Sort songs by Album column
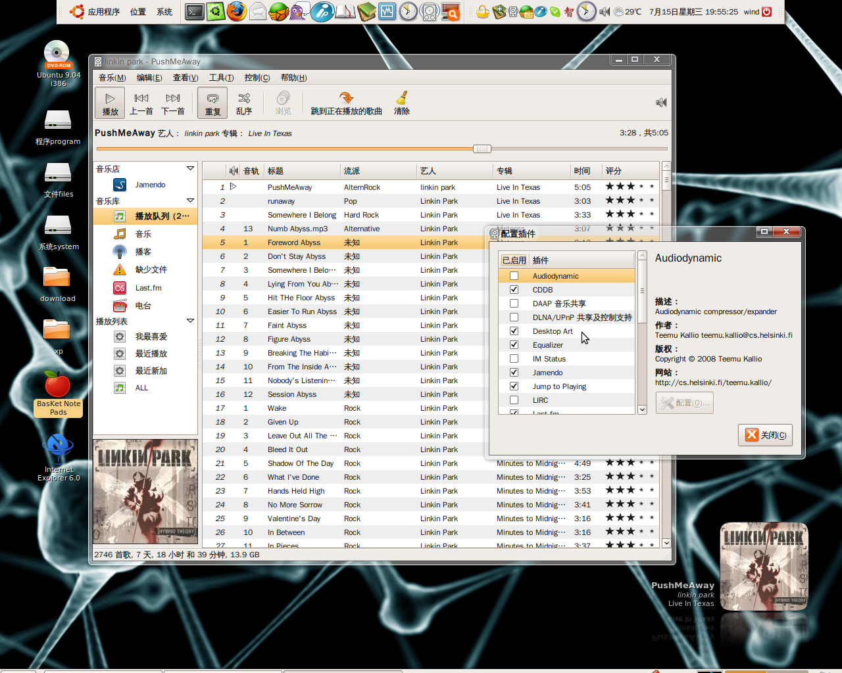The width and height of the screenshot is (842, 673). (x=530, y=171)
